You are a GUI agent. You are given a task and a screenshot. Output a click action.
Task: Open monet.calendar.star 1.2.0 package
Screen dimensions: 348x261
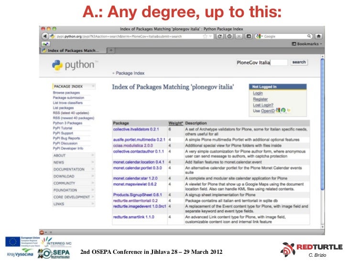pyautogui.click(x=135, y=178)
